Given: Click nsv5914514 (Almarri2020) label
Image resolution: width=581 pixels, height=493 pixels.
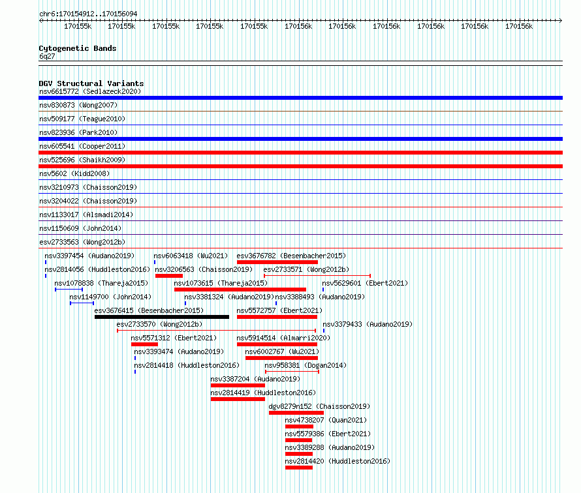Looking at the screenshot, I should 283,338.
